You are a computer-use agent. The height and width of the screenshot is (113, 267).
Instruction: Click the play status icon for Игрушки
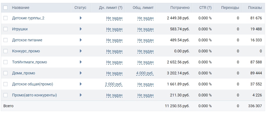(x=81, y=29)
